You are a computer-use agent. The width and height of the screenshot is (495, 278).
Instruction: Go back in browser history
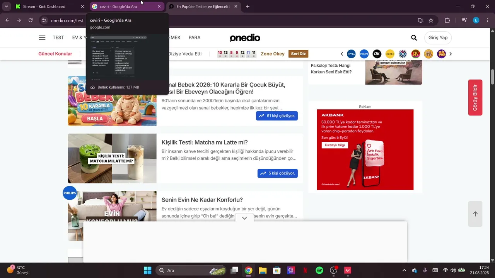[x=7, y=20]
